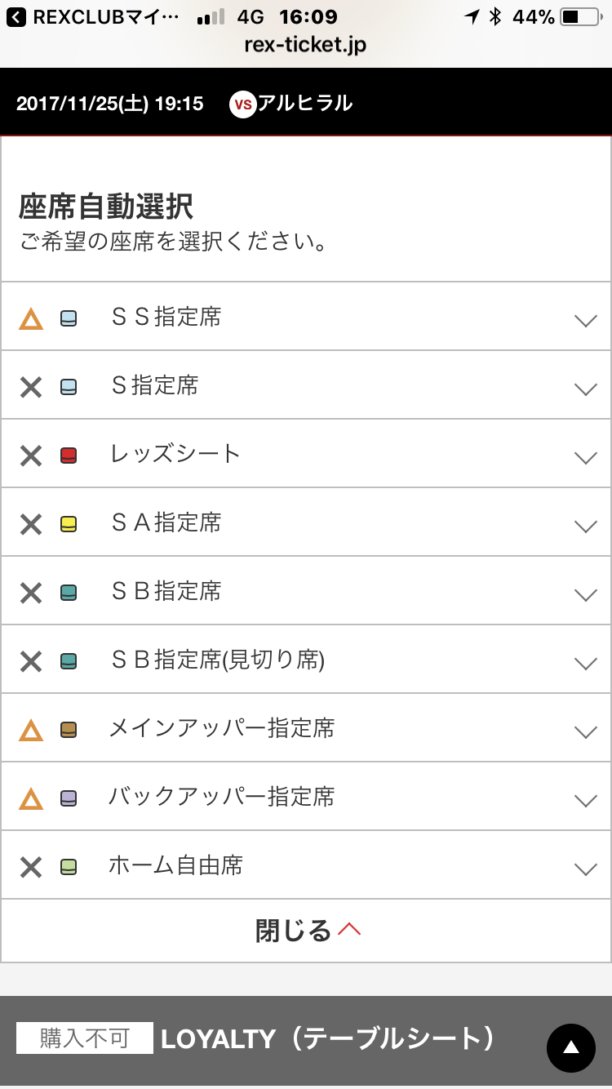Tap the red レッズシート seat icon
The image size is (612, 1089).
pyautogui.click(x=69, y=456)
